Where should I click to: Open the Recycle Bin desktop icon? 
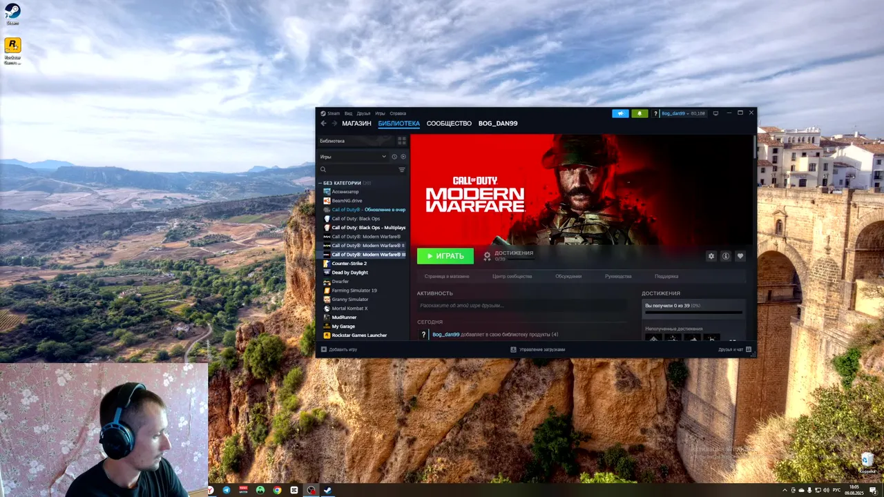[x=867, y=462]
